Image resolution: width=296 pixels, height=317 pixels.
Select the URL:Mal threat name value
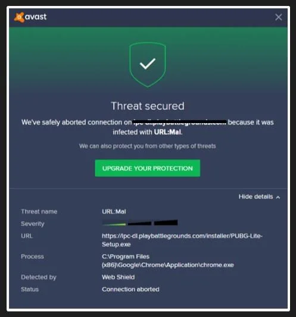(x=114, y=212)
